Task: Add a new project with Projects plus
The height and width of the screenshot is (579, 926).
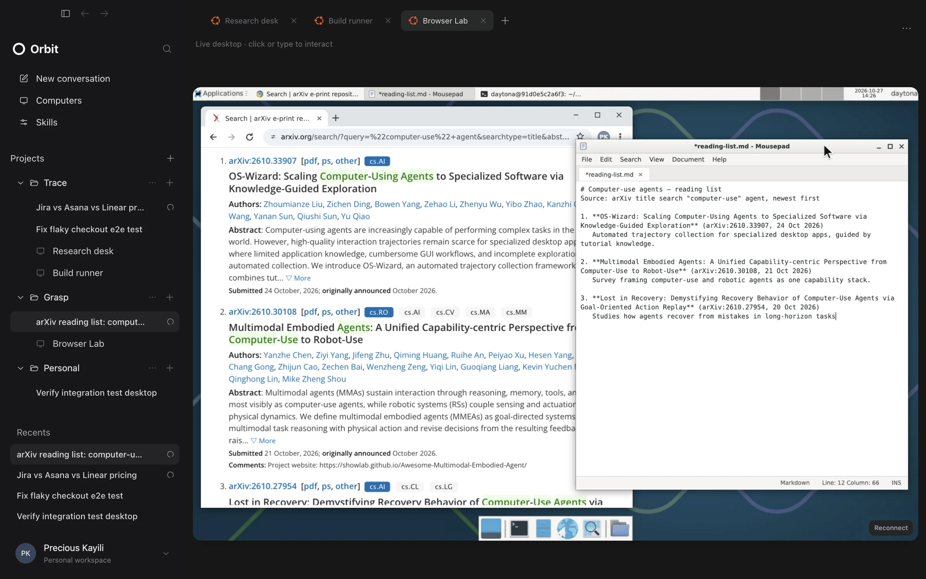Action: point(170,158)
